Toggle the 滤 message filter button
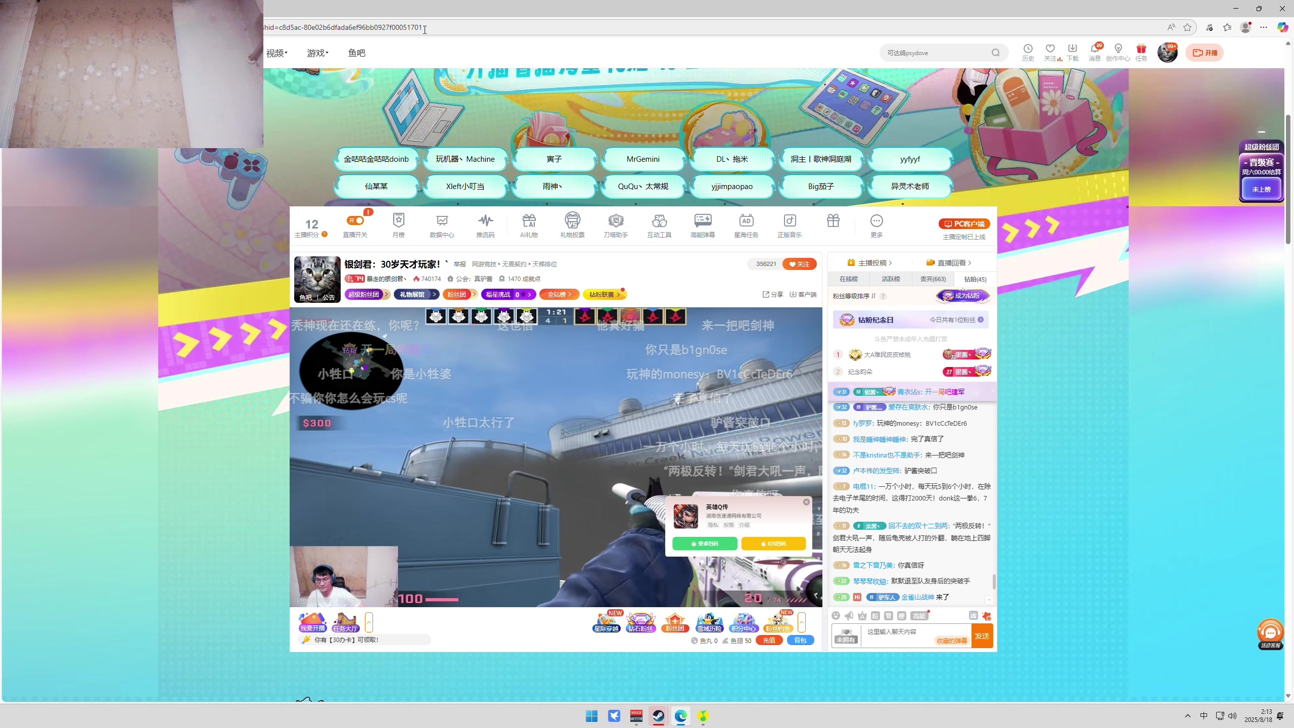The width and height of the screenshot is (1294, 728). (973, 615)
